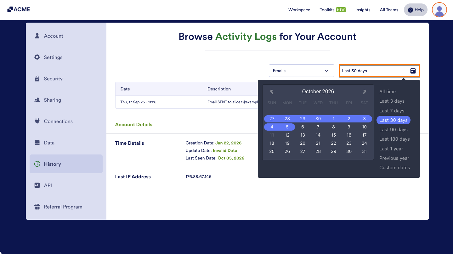Click the October 2026 month title
The width and height of the screenshot is (453, 254).
pyautogui.click(x=318, y=92)
